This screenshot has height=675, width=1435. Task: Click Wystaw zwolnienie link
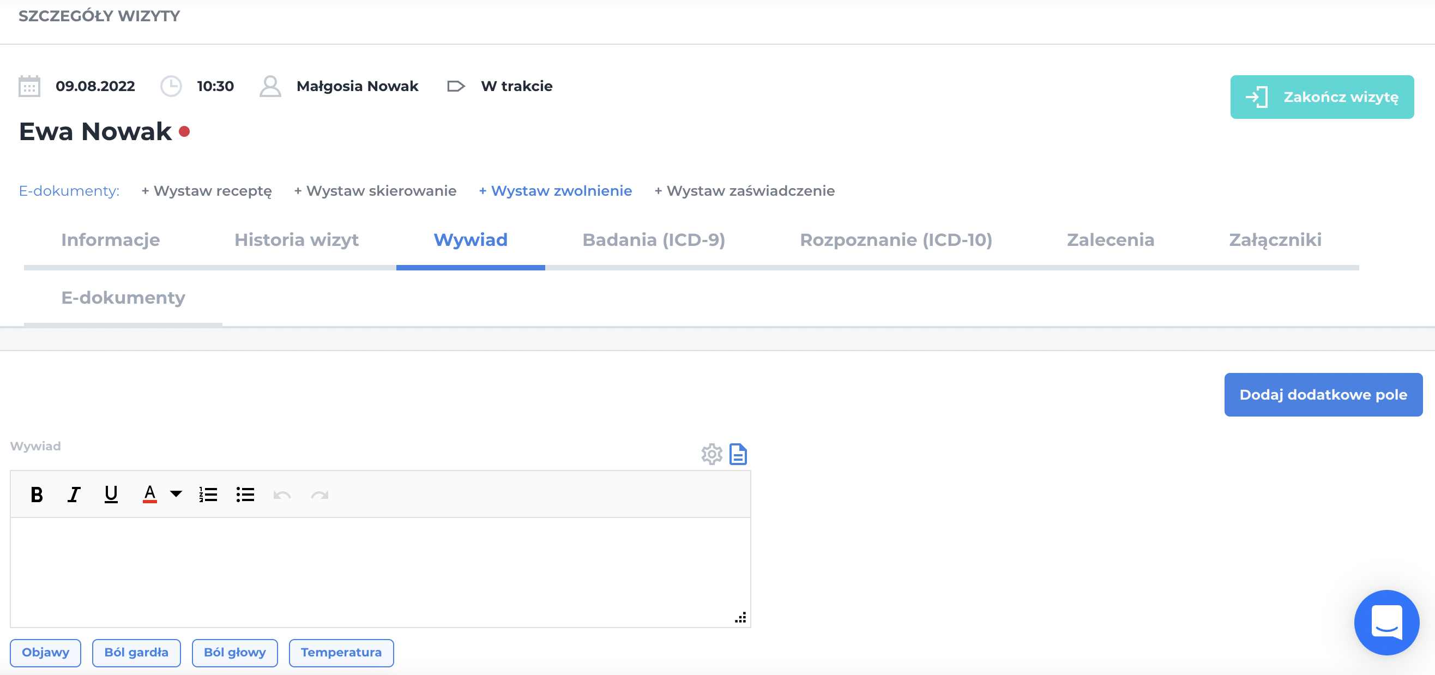coord(556,191)
